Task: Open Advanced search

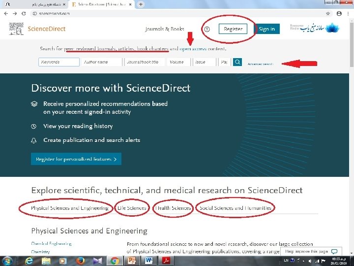Action: pos(260,64)
